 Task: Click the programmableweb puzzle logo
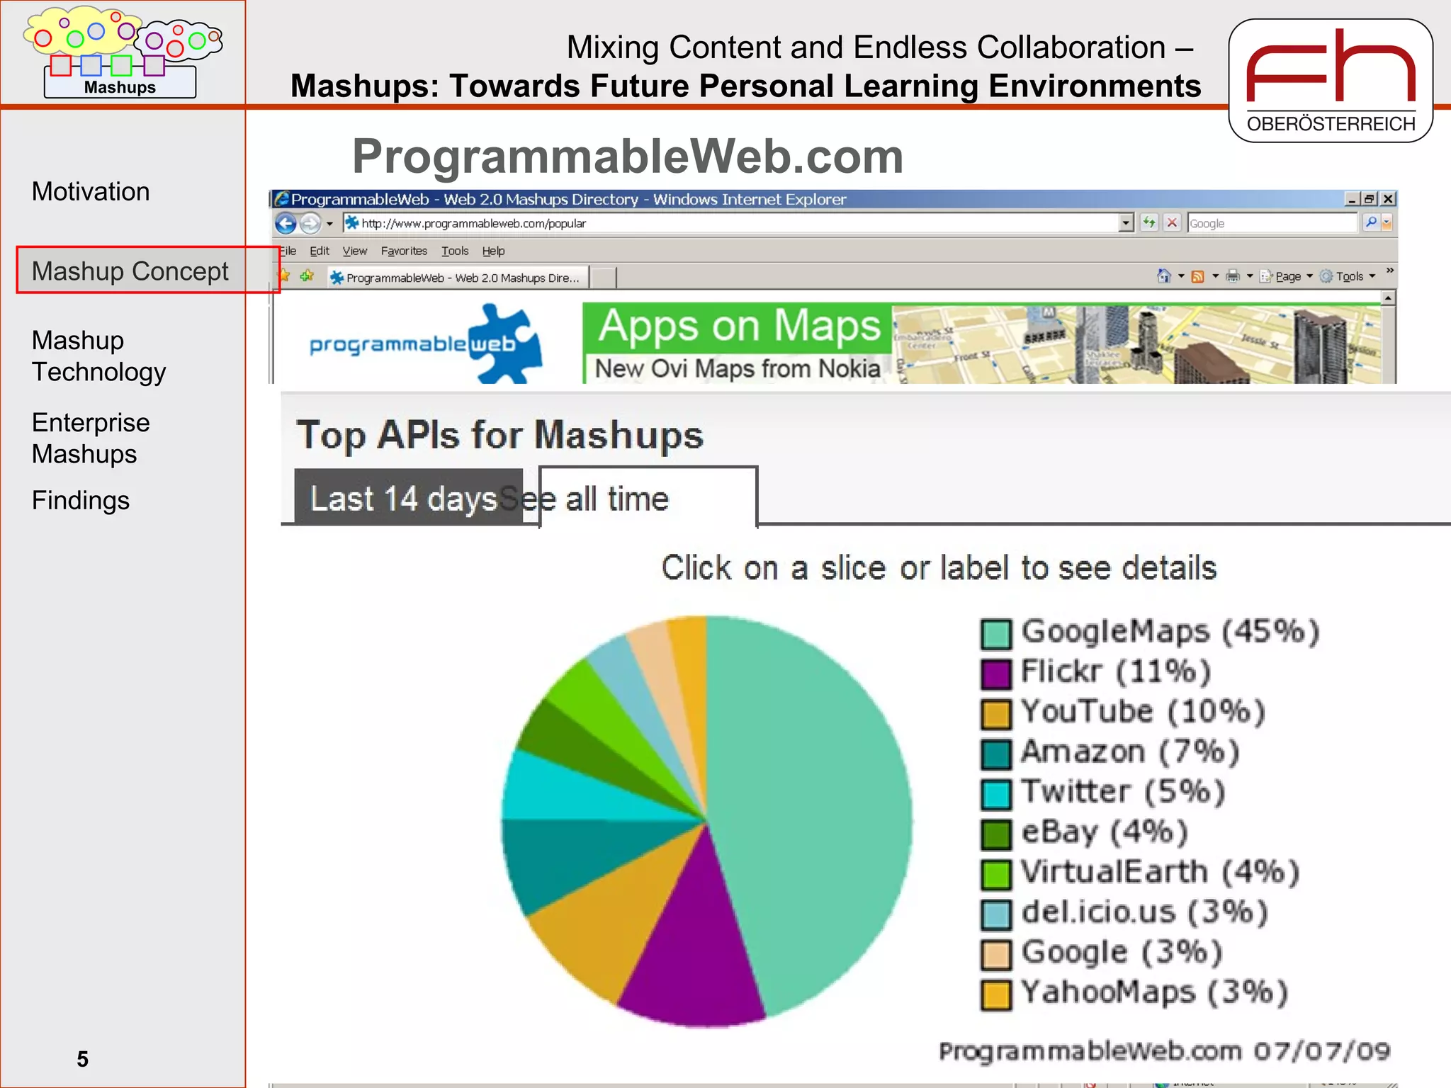pyautogui.click(x=427, y=344)
